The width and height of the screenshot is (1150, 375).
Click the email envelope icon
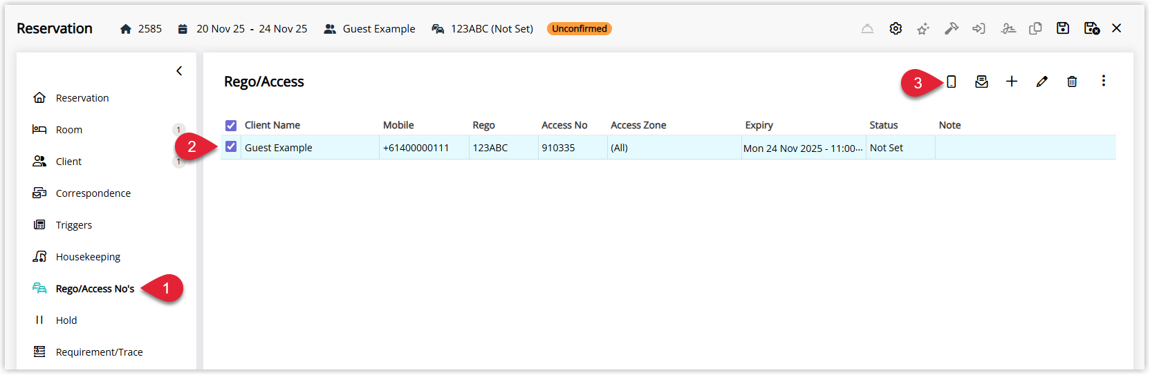pos(981,81)
